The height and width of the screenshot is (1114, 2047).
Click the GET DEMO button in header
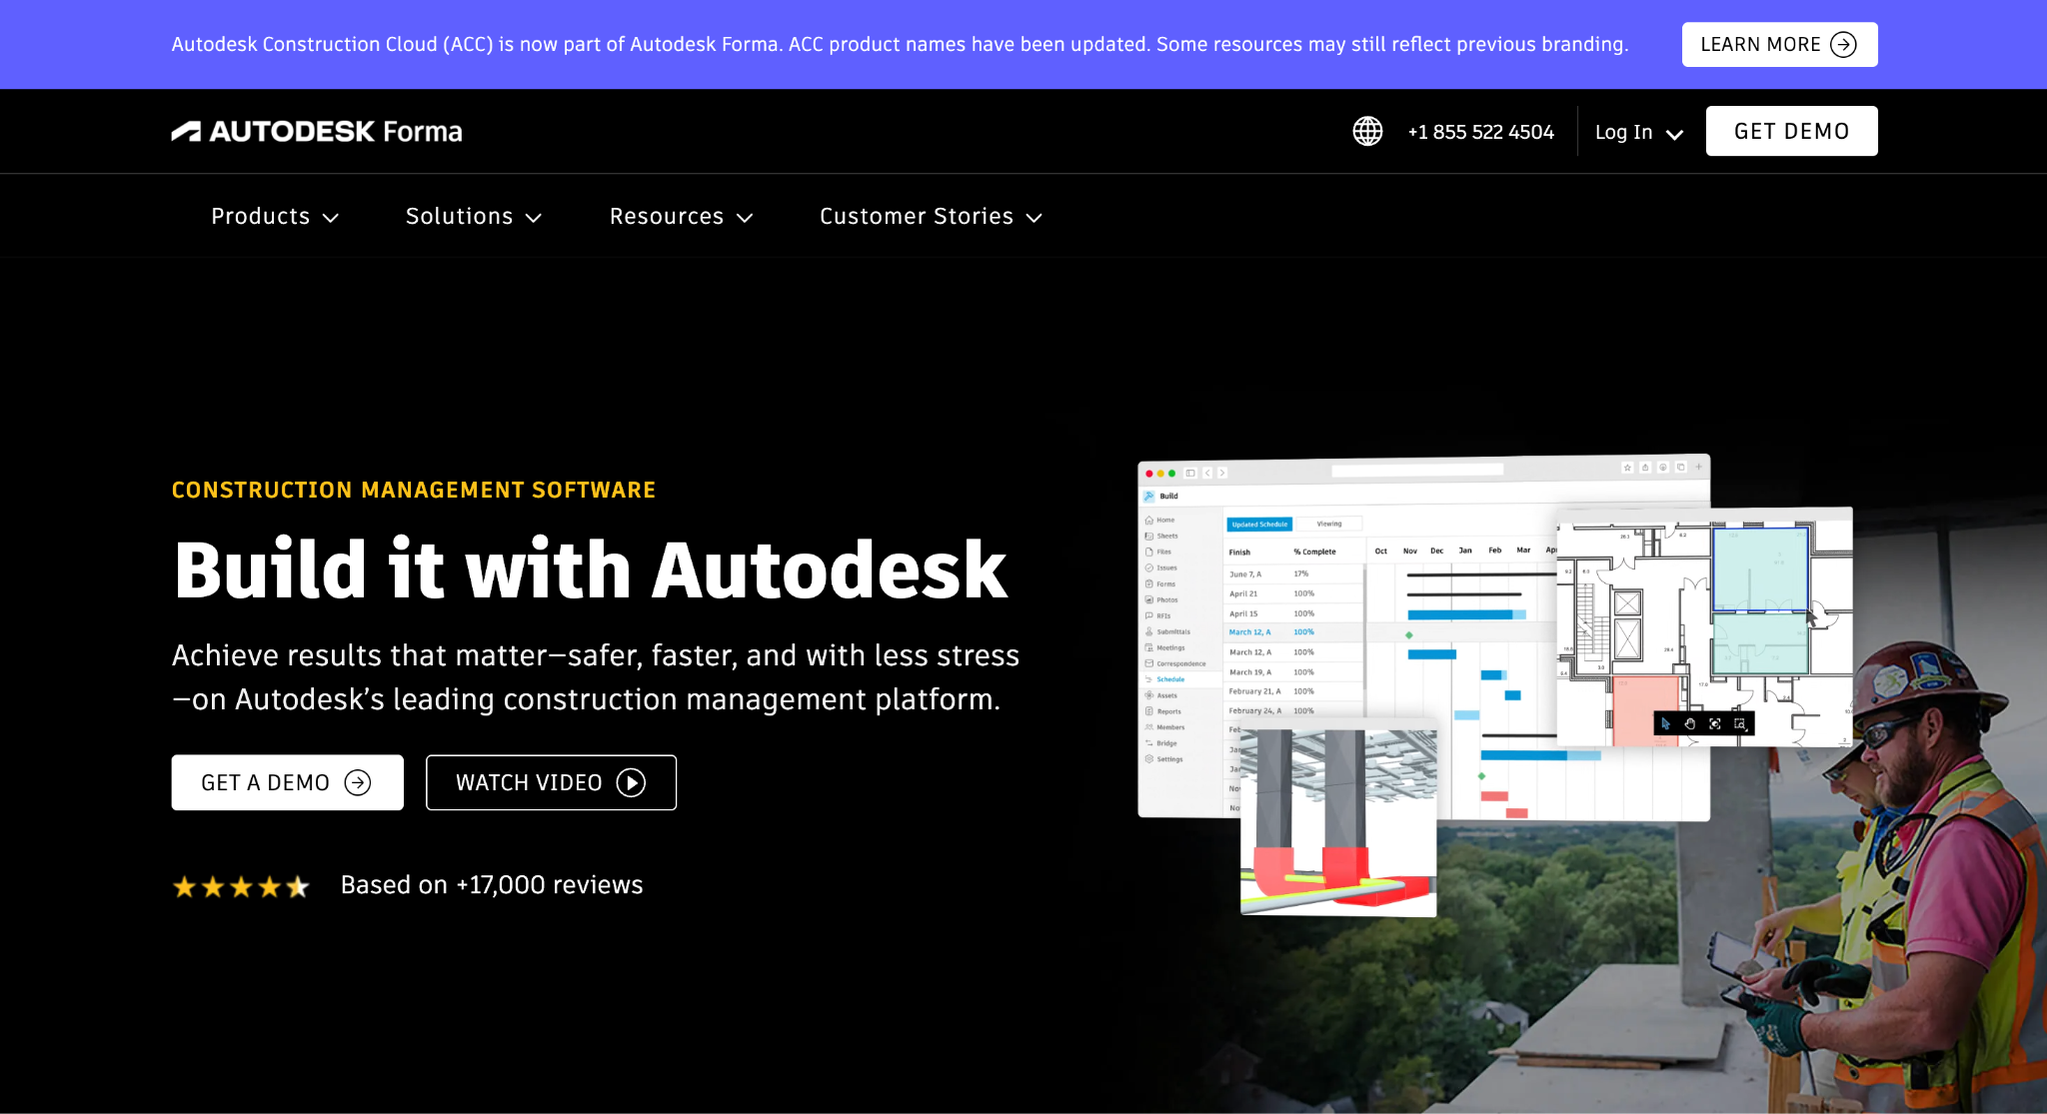1792,131
